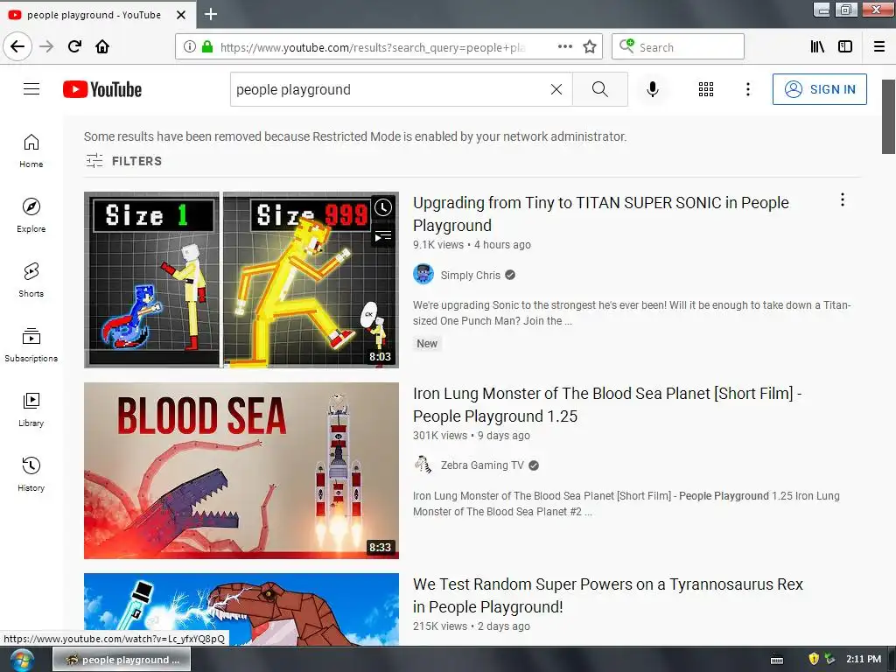Open Zebra Gaming TV channel link

[482, 465]
